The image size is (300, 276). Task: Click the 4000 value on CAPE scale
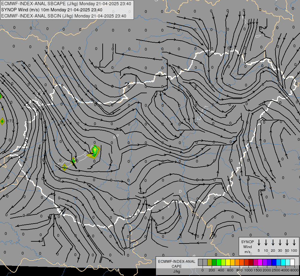(x=285, y=270)
